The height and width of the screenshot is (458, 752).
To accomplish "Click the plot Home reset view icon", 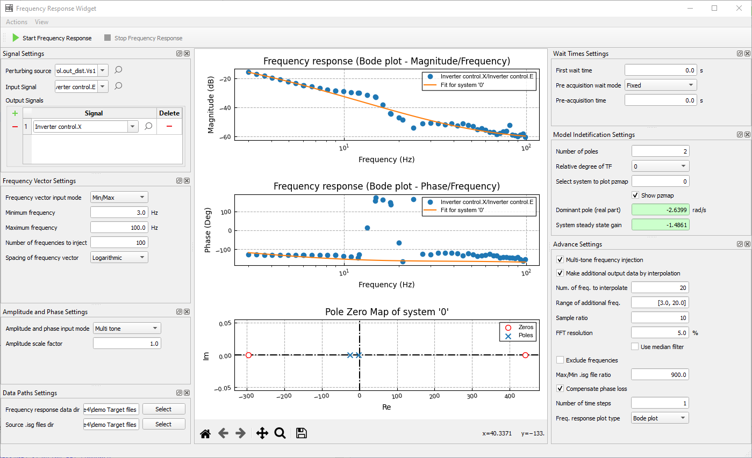I will (x=205, y=434).
